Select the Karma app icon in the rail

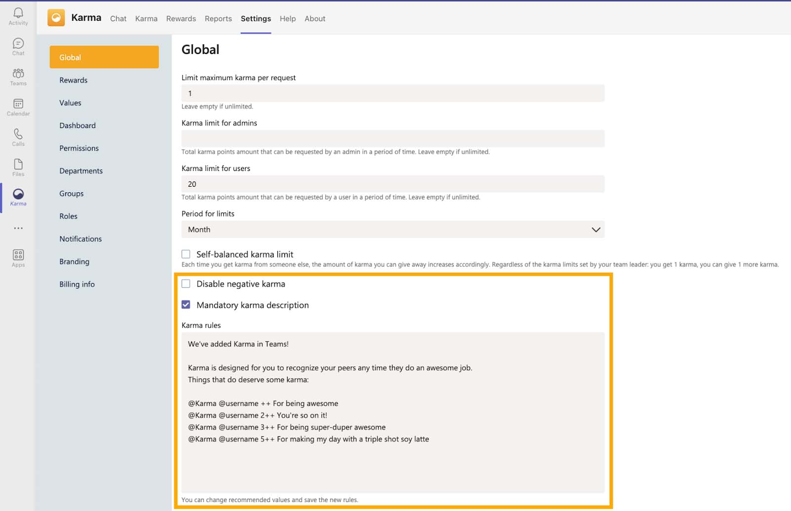click(18, 197)
